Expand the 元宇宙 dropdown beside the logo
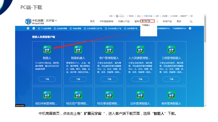Image resolution: width=218 pixels, height=122 pixels. point(51,21)
